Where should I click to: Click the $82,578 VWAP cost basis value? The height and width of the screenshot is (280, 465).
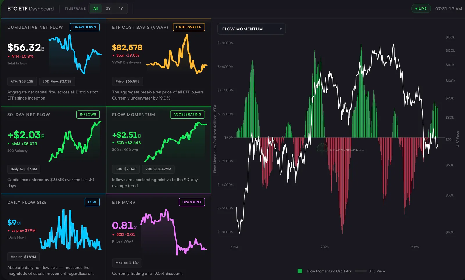pyautogui.click(x=127, y=47)
